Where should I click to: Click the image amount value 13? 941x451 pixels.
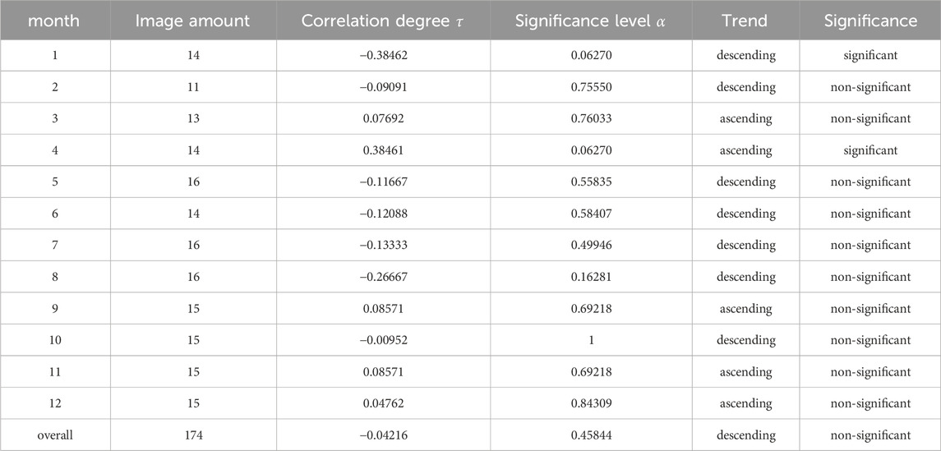point(192,118)
